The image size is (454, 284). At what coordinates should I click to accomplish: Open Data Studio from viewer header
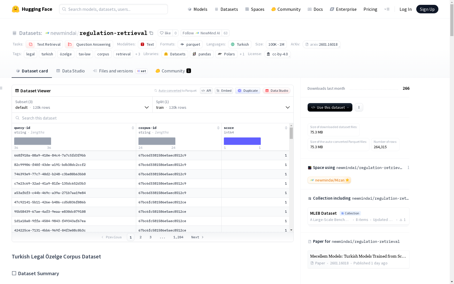tap(277, 91)
